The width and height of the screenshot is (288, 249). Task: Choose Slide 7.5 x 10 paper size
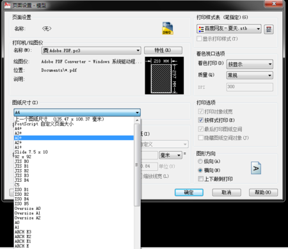74,152
